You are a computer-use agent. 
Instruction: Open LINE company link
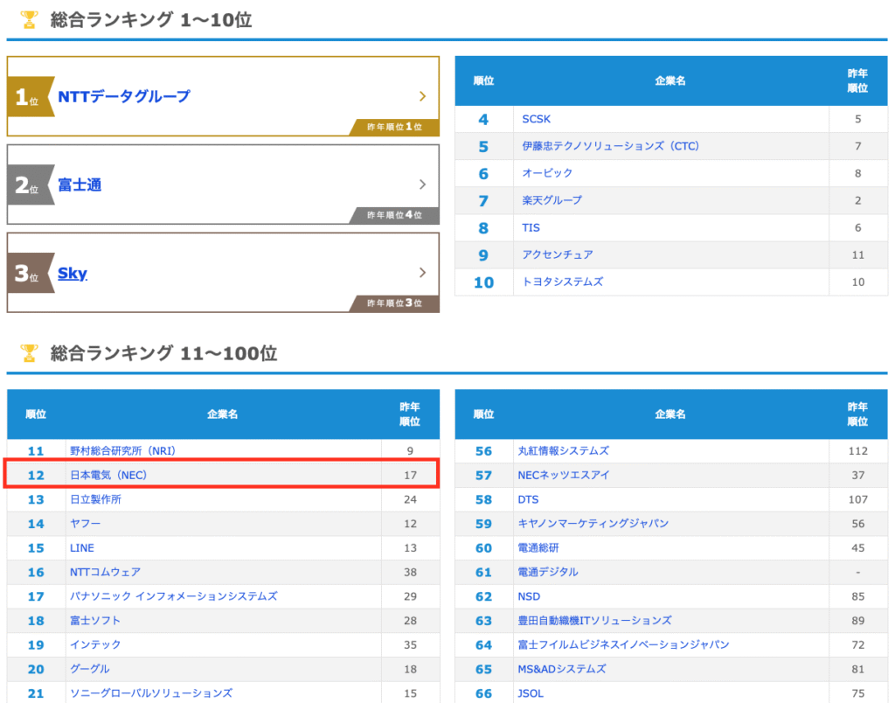(x=82, y=548)
